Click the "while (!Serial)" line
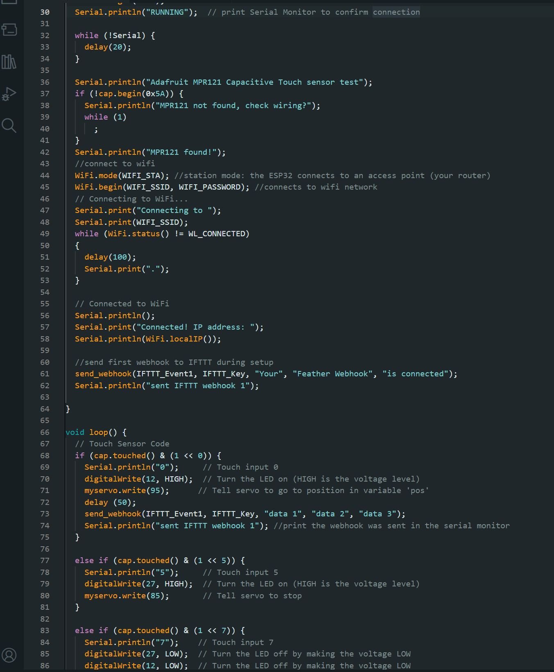This screenshot has height=672, width=554. pyautogui.click(x=115, y=36)
